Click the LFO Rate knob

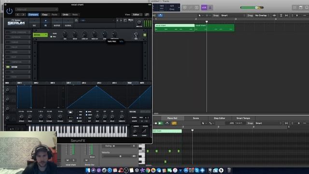point(98,116)
